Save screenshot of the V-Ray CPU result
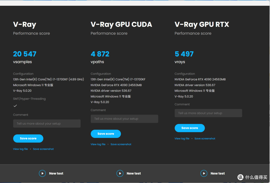Screen dimensions: 270x183 [x=43, y=149]
